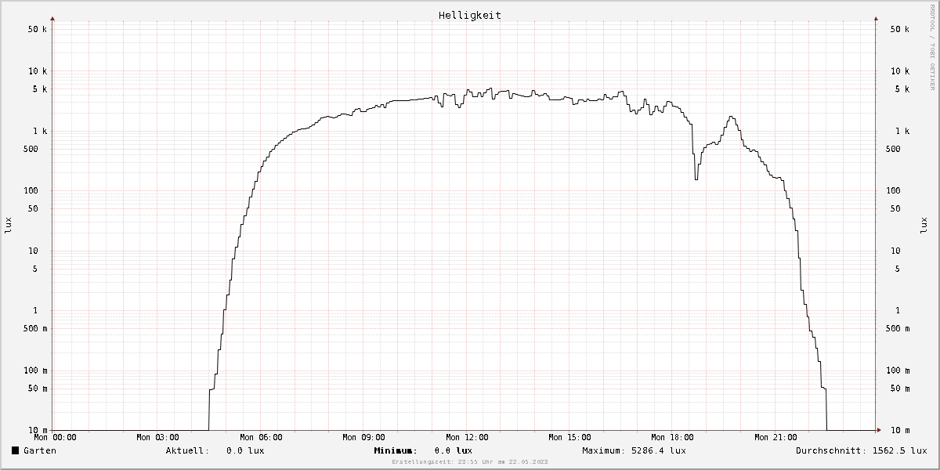
Task: Select the 'Helligkeit' chart title
Action: point(470,15)
